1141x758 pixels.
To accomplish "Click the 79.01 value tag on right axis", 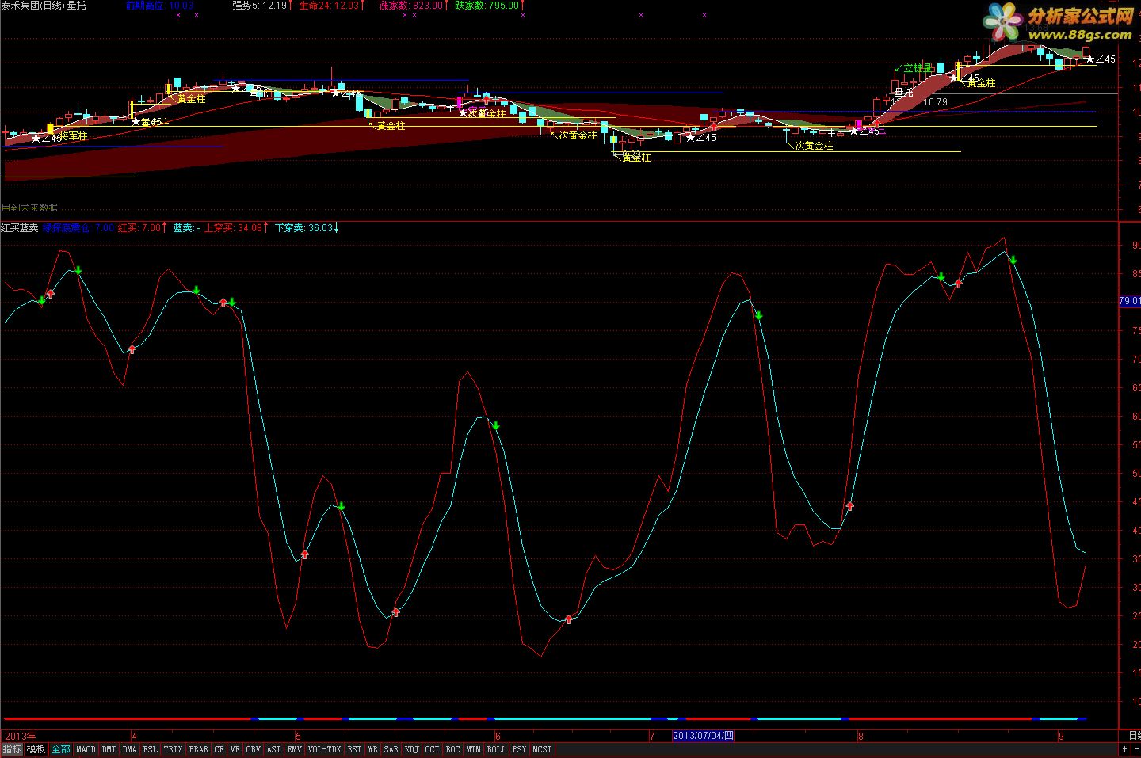I will pyautogui.click(x=1129, y=301).
